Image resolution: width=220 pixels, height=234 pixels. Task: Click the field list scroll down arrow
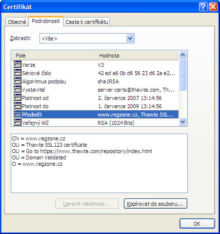(x=183, y=122)
